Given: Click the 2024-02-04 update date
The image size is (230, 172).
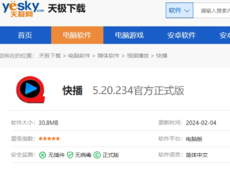Looking at the screenshot, I should click(x=201, y=123).
